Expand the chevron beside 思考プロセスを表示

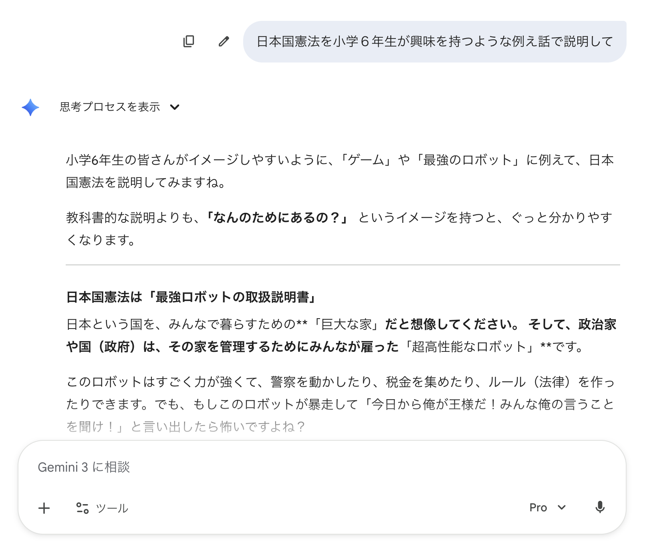click(175, 107)
